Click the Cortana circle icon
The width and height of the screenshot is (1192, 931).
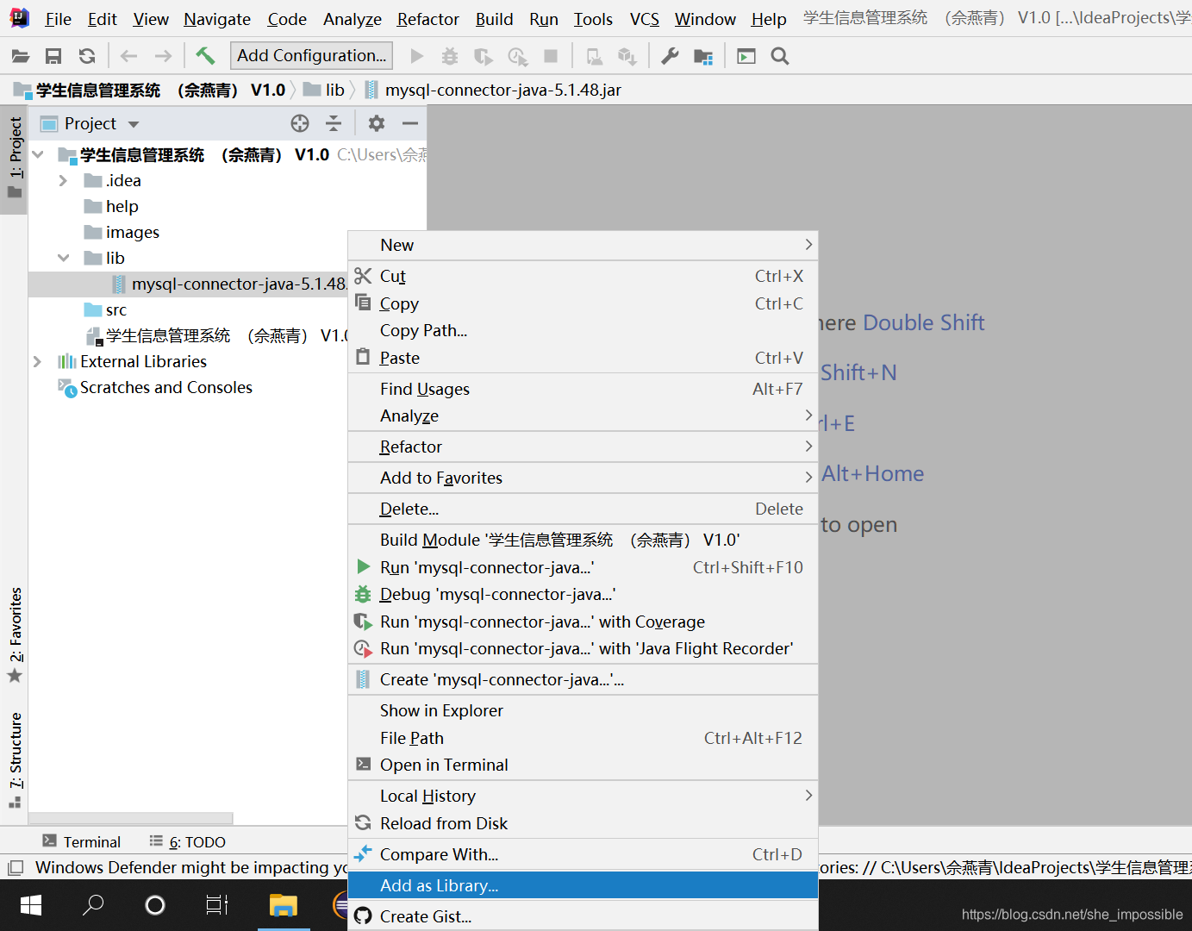(x=155, y=905)
